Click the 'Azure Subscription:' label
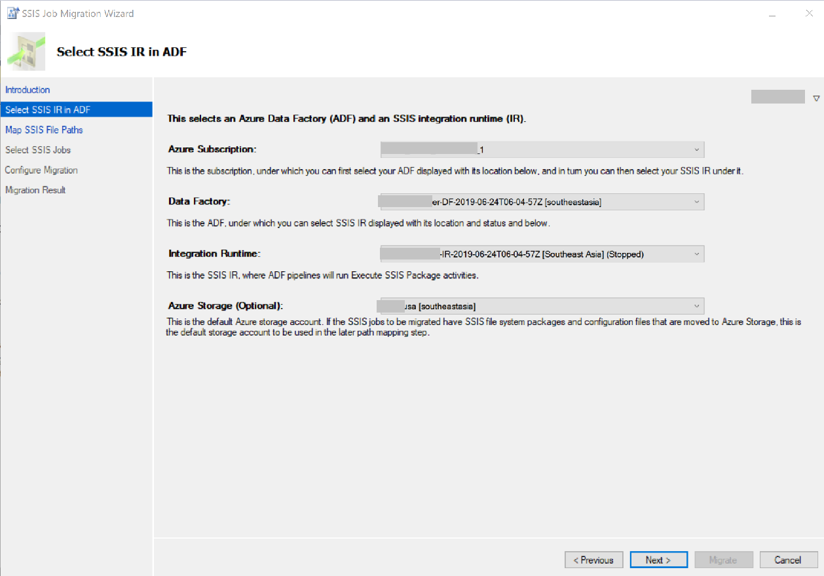The width and height of the screenshot is (824, 576). 212,149
